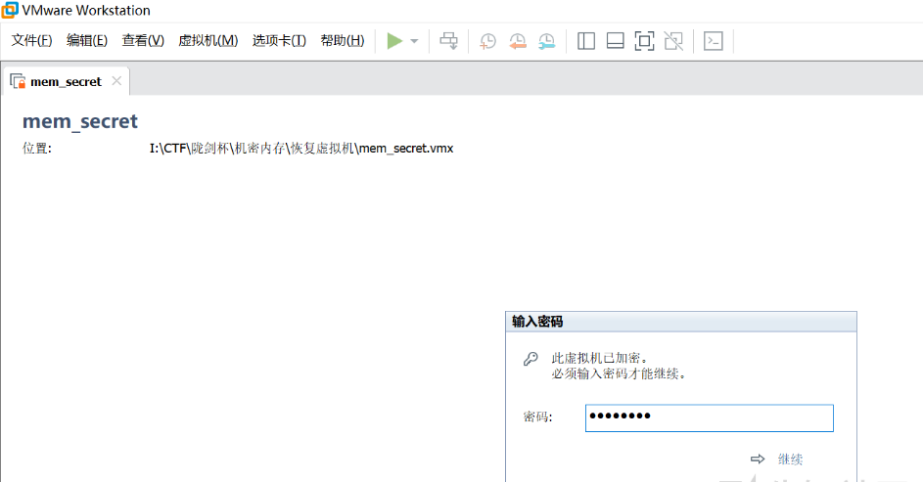Click the VMware Workstation title bar logo

pyautogui.click(x=10, y=10)
